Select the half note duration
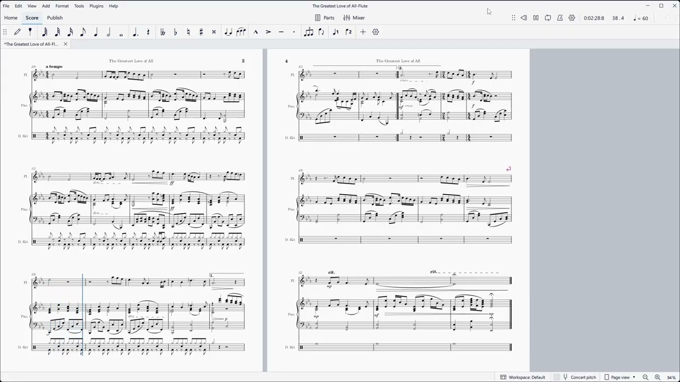 [108, 32]
